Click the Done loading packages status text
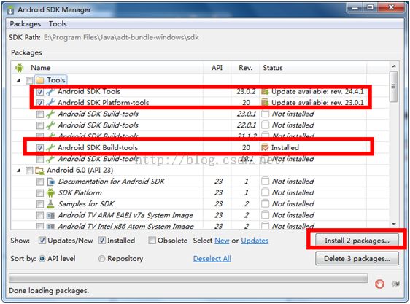This screenshot has height=304, width=410. [x=49, y=291]
